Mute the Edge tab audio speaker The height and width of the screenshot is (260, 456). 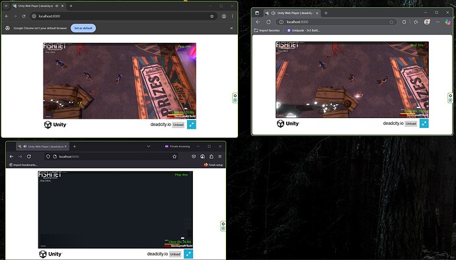[273, 13]
